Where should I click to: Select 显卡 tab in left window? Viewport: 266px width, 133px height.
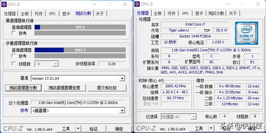coord(66,14)
